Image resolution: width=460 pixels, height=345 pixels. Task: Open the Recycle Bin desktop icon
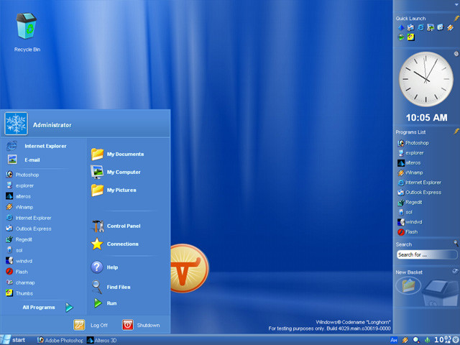tap(27, 32)
